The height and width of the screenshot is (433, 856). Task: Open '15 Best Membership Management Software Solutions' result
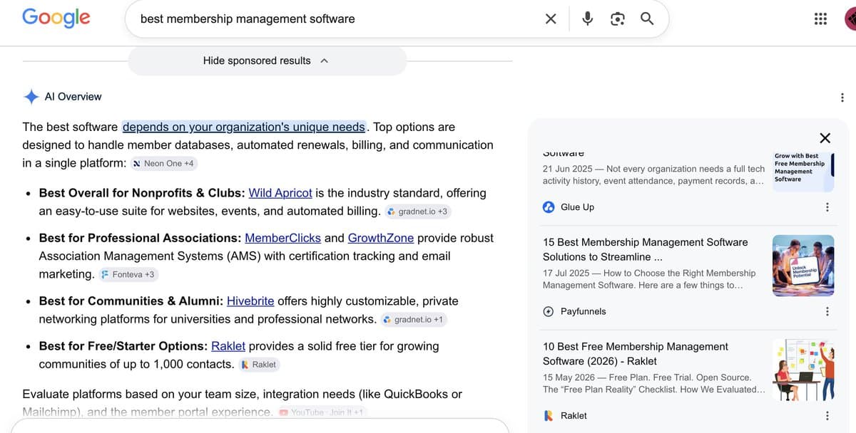click(x=646, y=249)
